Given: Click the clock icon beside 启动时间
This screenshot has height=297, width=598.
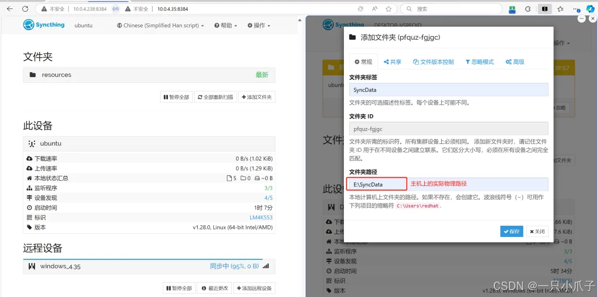Looking at the screenshot, I should point(29,208).
